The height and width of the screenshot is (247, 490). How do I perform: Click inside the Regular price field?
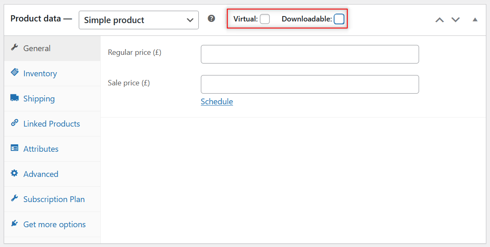click(309, 54)
